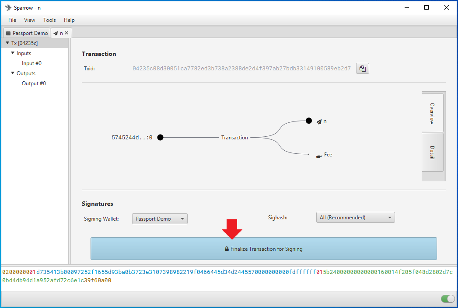Select the output node circle for n

pos(309,121)
